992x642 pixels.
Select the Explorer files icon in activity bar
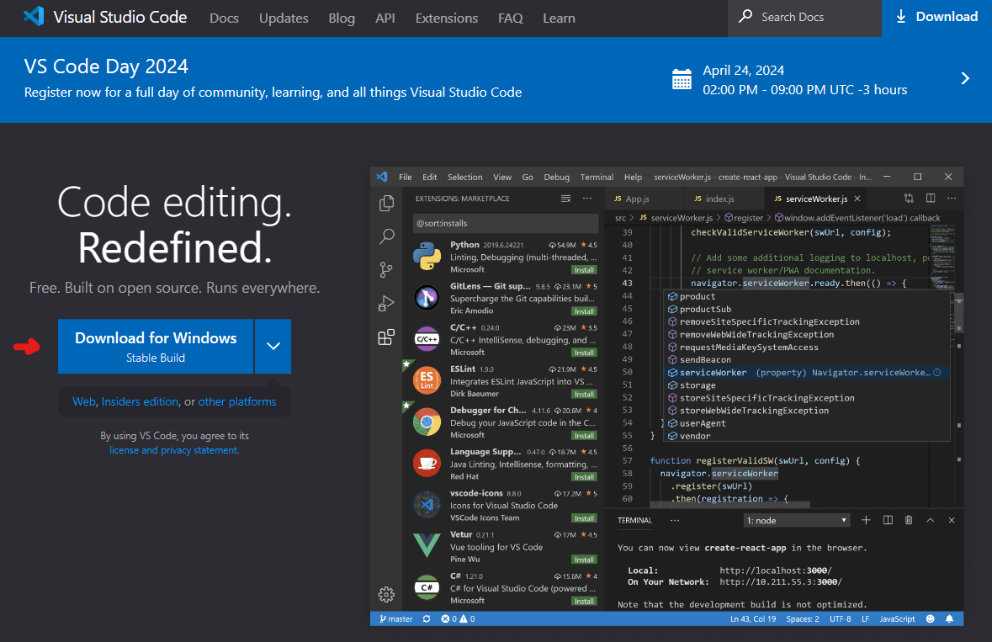click(386, 203)
